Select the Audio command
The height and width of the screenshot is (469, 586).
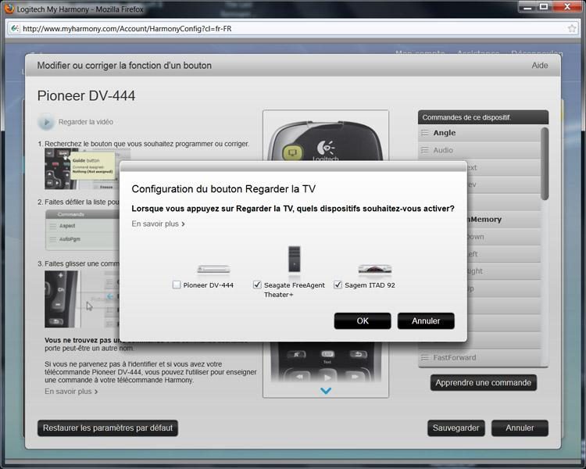pos(479,150)
